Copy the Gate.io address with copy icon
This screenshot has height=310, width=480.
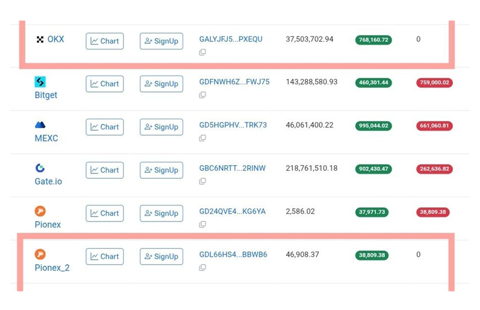pos(202,181)
